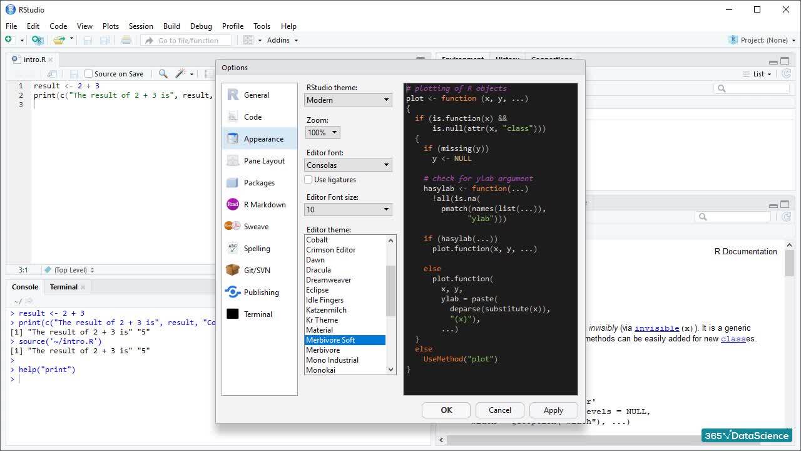Toggle the Source on Save checkbox
The height and width of the screenshot is (451, 801).
click(x=88, y=74)
